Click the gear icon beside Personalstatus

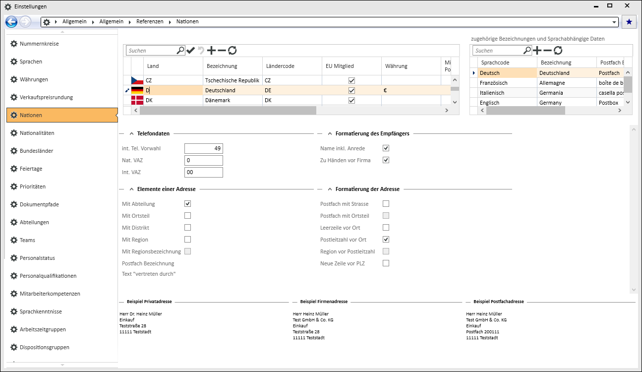tap(14, 258)
